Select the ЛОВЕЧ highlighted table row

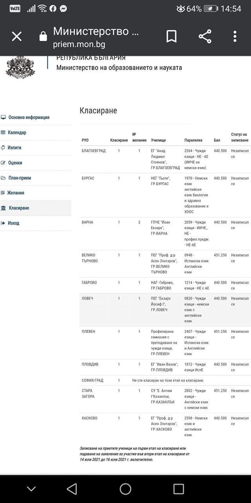[x=165, y=310]
